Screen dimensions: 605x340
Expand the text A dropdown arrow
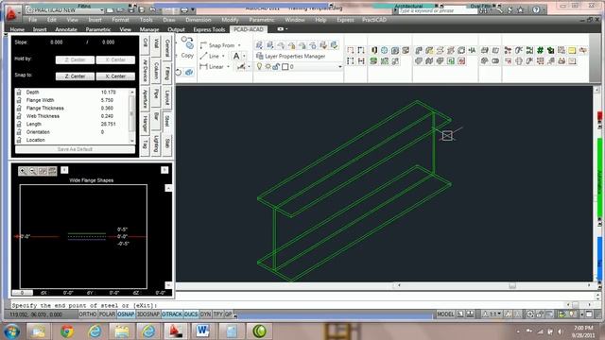tap(244, 57)
